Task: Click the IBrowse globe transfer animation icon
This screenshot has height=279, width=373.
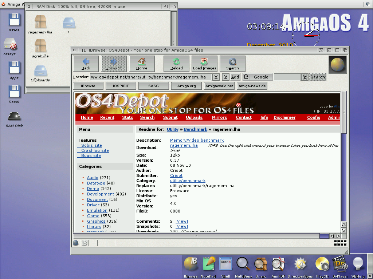Action: 338,65
